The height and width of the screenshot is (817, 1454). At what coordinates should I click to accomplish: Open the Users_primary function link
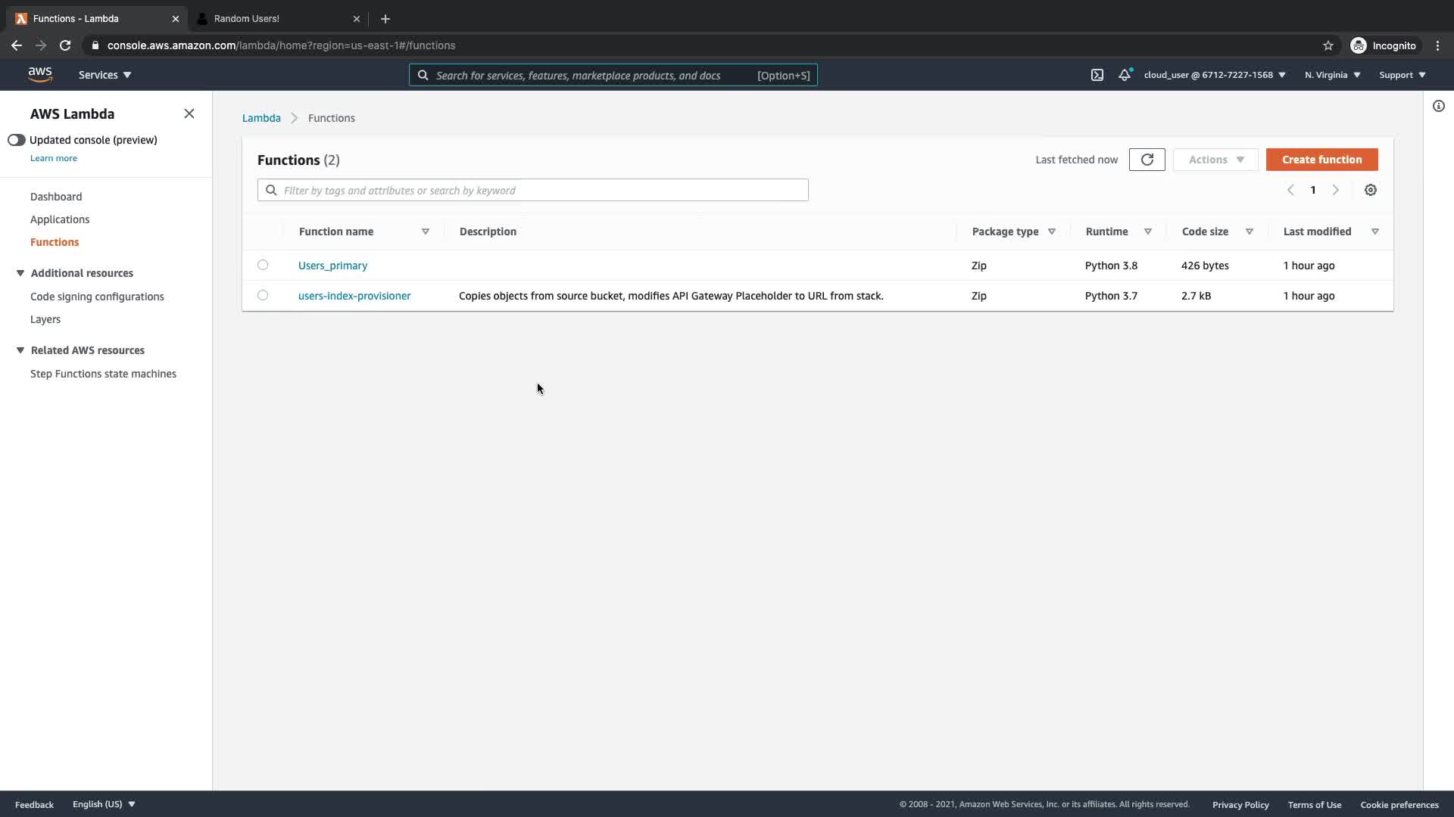332,266
